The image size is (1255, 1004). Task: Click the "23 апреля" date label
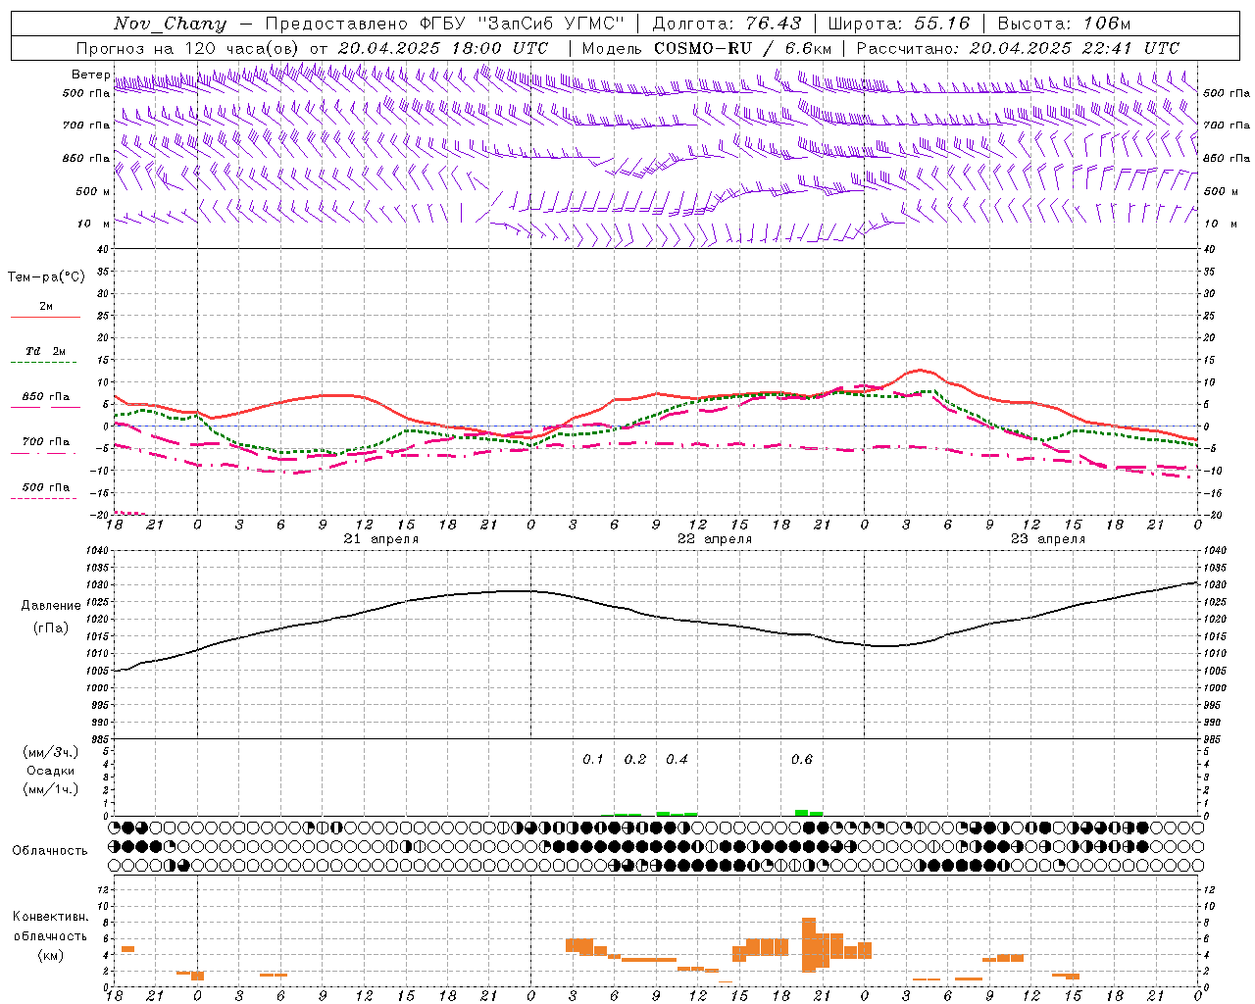point(1048,539)
